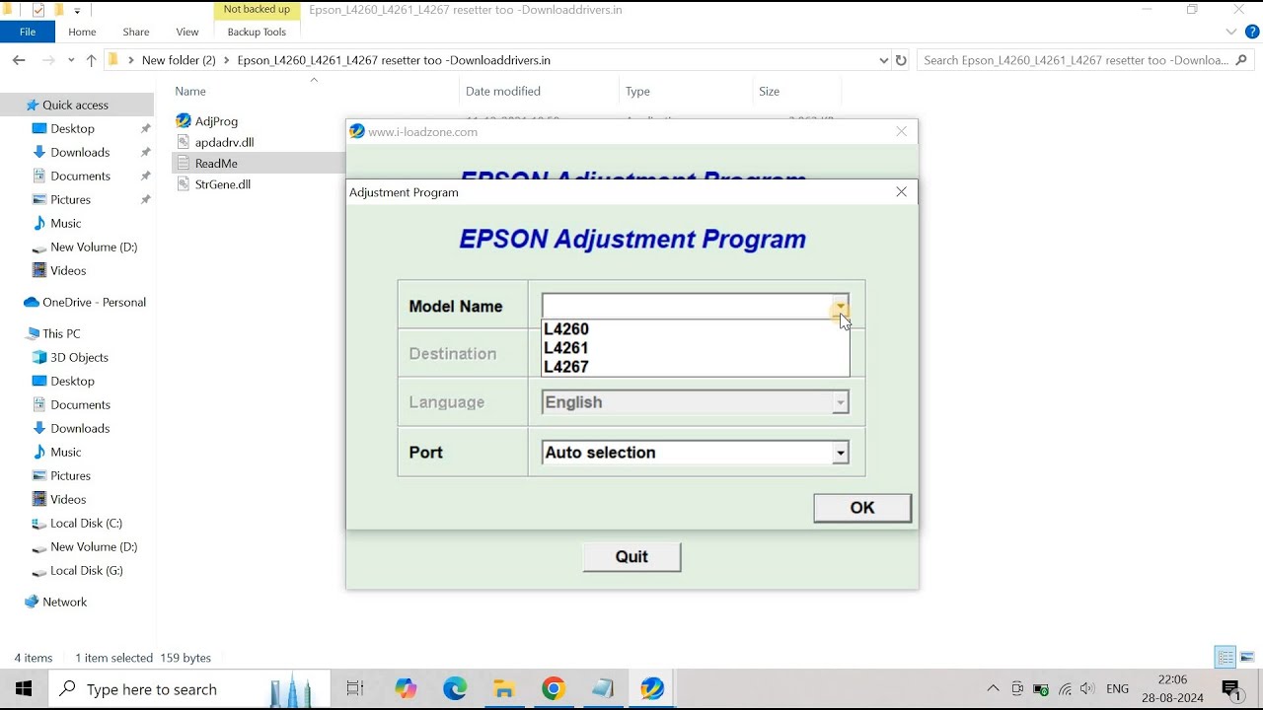Image resolution: width=1263 pixels, height=710 pixels.
Task: Open Network in the sidebar
Action: click(64, 602)
